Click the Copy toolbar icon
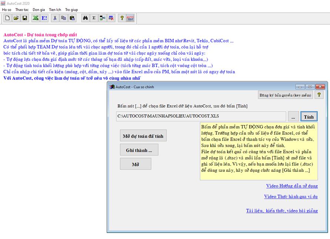The width and height of the screenshot is (330, 239). (64, 18)
